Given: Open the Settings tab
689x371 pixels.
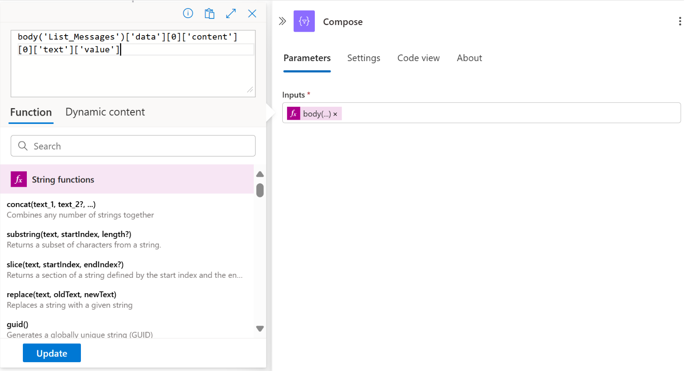Looking at the screenshot, I should click(364, 58).
